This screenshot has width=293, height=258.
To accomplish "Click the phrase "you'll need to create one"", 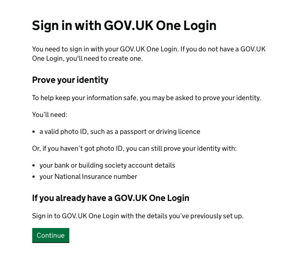I will [x=104, y=58].
